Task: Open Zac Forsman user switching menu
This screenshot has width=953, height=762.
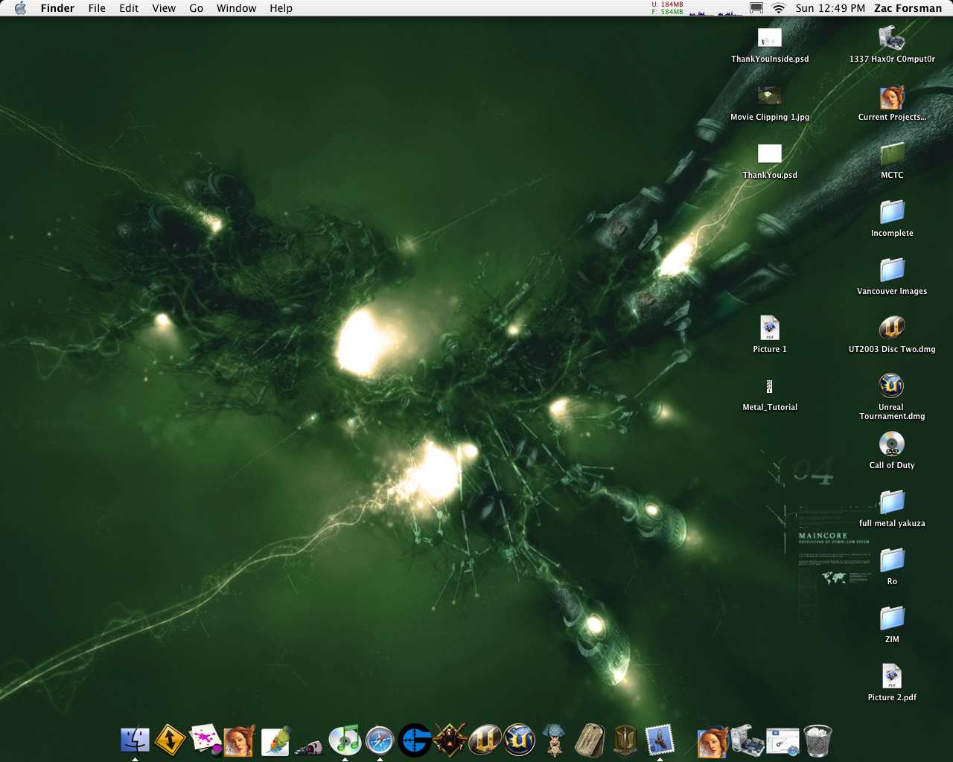Action: [908, 8]
